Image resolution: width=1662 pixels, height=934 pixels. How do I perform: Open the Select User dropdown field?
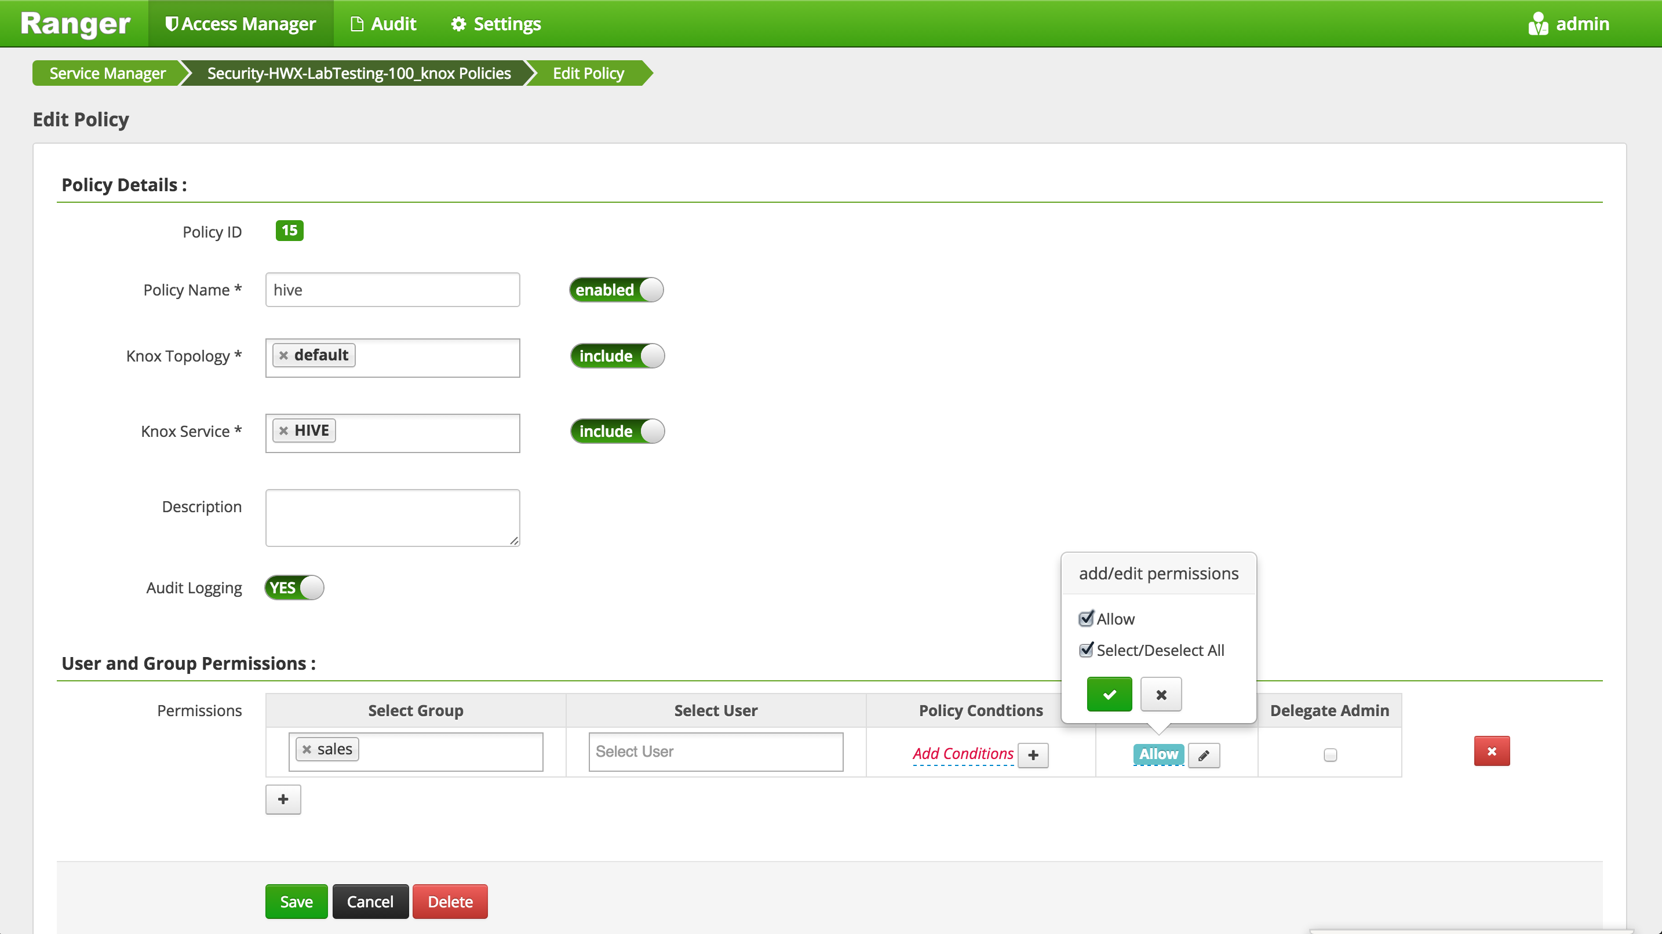coord(715,751)
